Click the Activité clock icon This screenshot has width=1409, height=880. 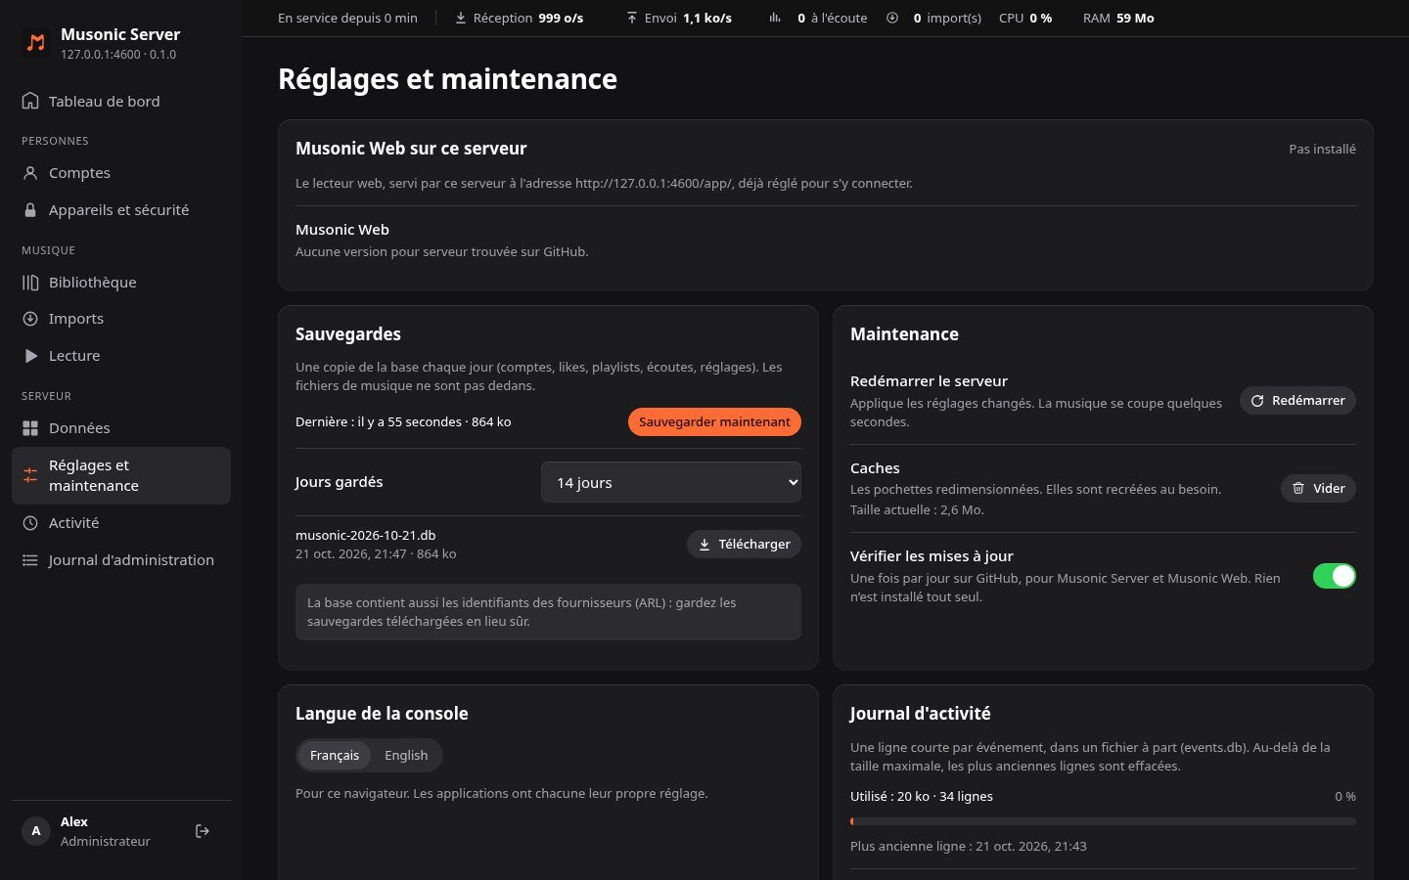tap(30, 523)
